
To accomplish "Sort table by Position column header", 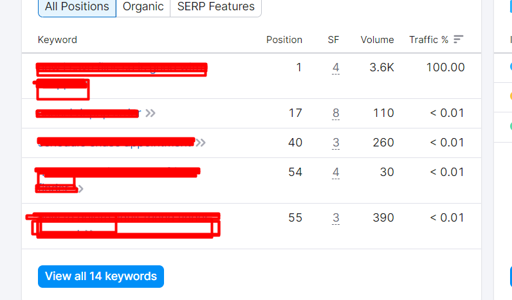I will pos(284,40).
